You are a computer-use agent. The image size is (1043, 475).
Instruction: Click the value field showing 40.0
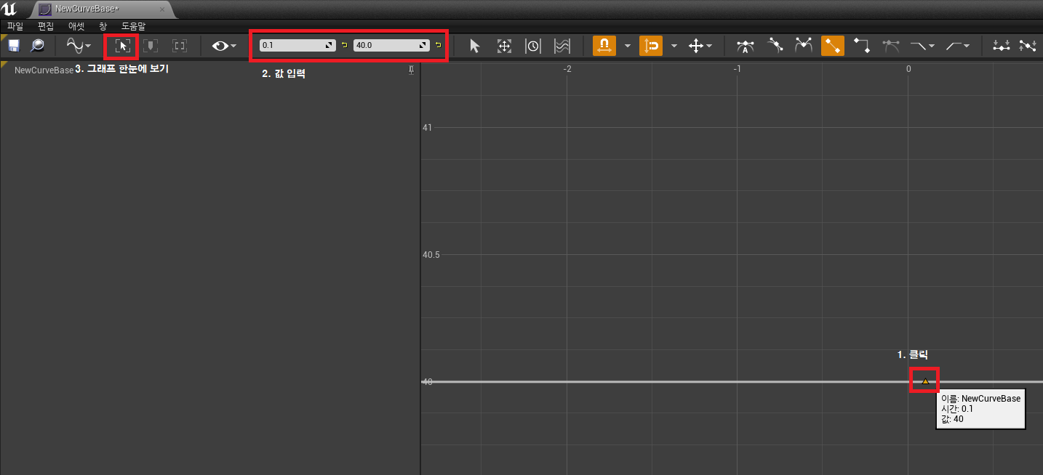391,45
